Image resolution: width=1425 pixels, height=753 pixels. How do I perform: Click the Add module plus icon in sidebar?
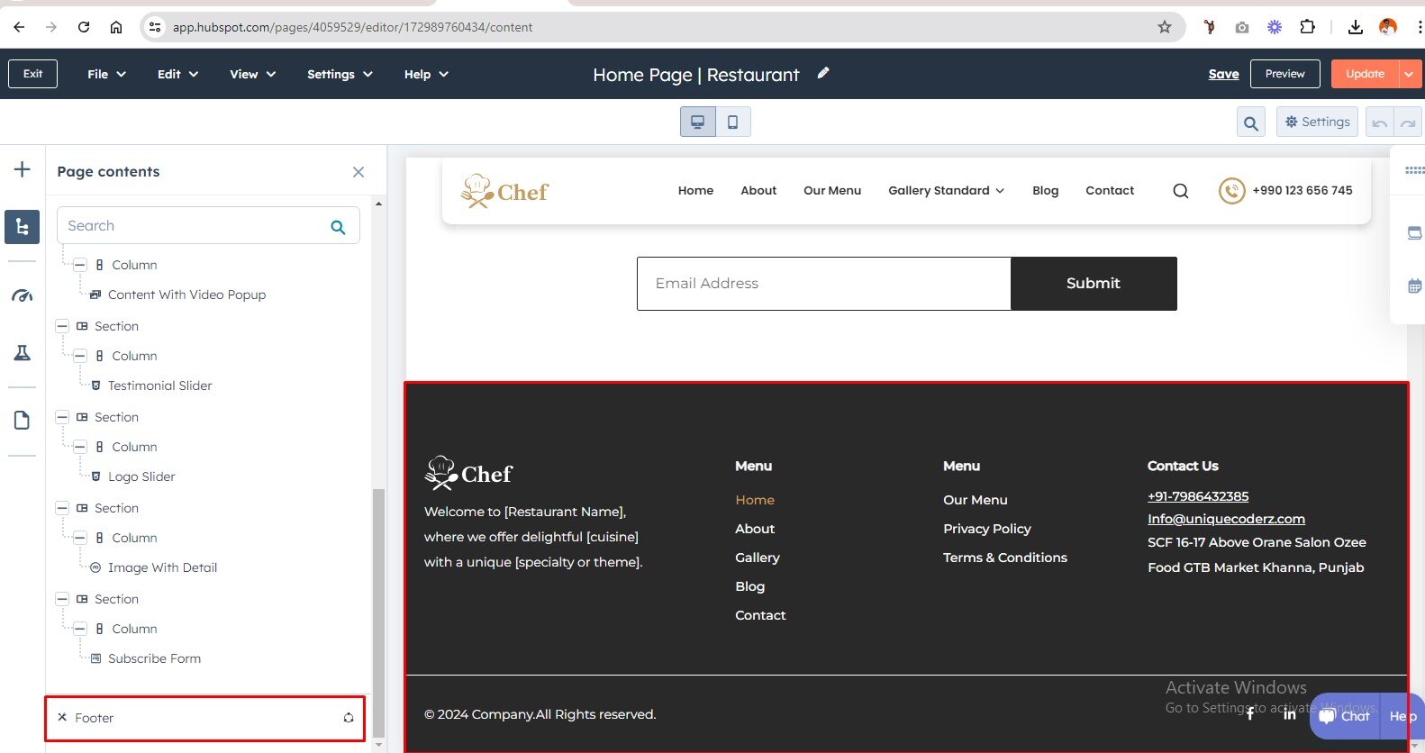click(x=23, y=170)
